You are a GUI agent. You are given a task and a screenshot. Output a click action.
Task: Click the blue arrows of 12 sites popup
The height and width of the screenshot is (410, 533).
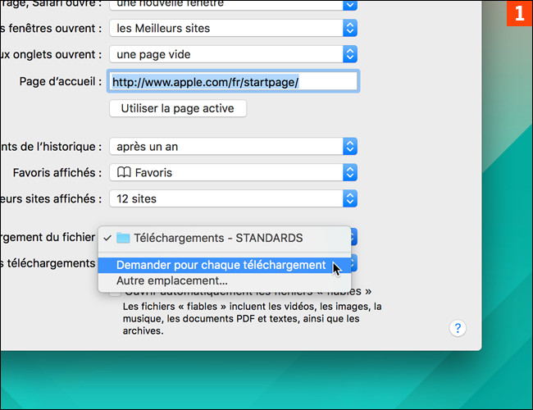[350, 198]
